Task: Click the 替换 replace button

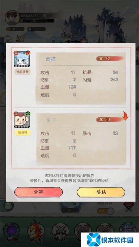Action: point(101,192)
